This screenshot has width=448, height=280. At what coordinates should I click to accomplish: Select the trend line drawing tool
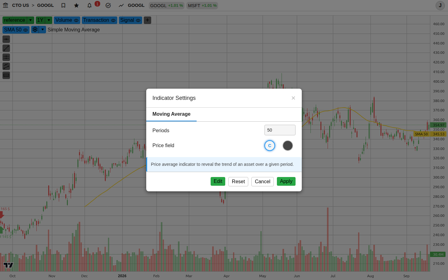(x=6, y=48)
